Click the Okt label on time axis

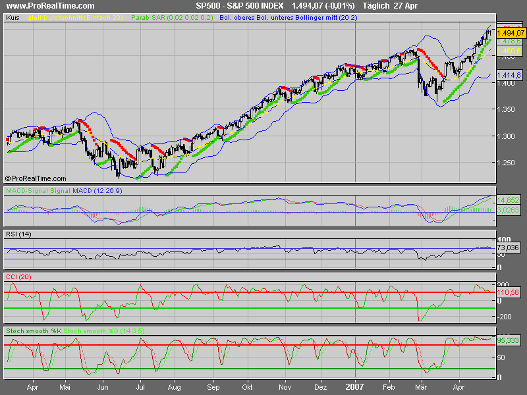pos(247,387)
